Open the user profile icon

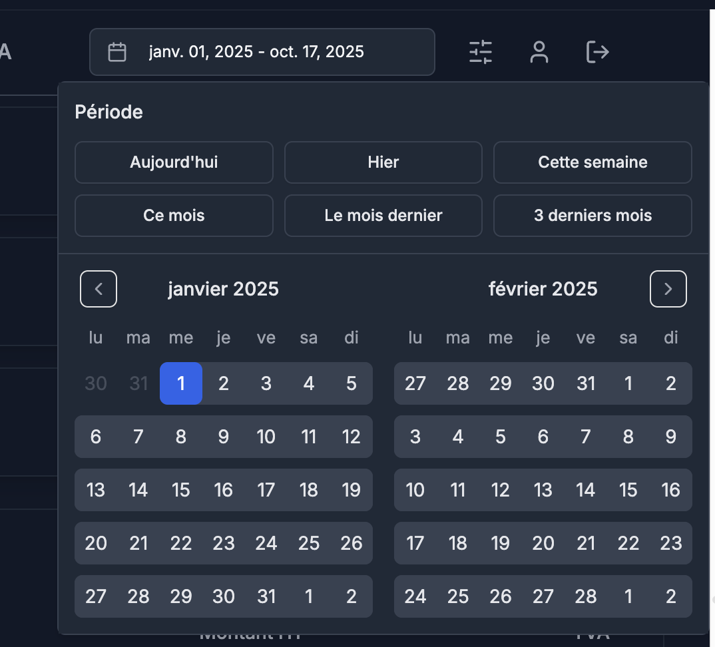click(x=539, y=52)
